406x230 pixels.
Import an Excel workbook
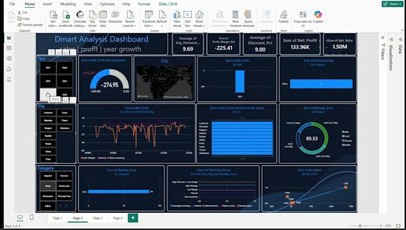click(x=66, y=19)
